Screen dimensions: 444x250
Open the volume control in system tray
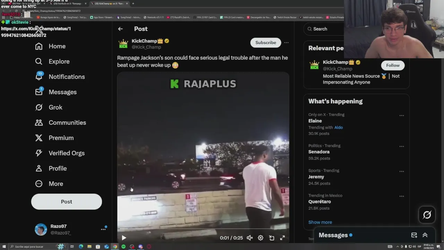(x=415, y=247)
